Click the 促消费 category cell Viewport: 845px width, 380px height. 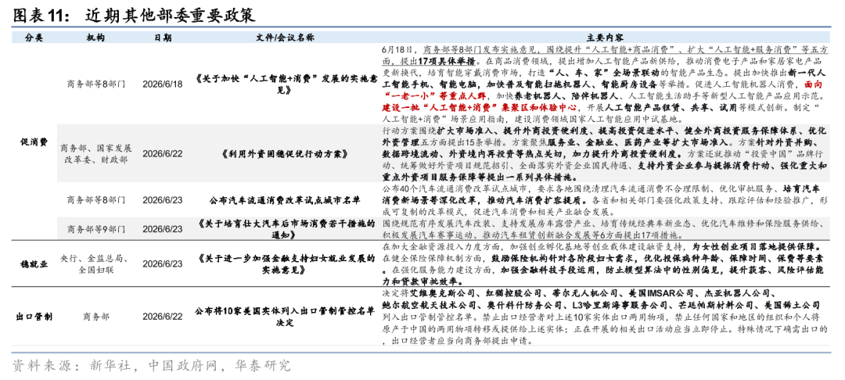(34, 142)
